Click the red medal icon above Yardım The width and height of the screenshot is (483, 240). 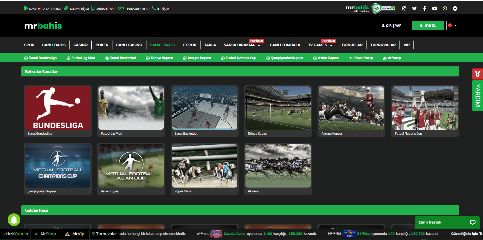coord(477,74)
